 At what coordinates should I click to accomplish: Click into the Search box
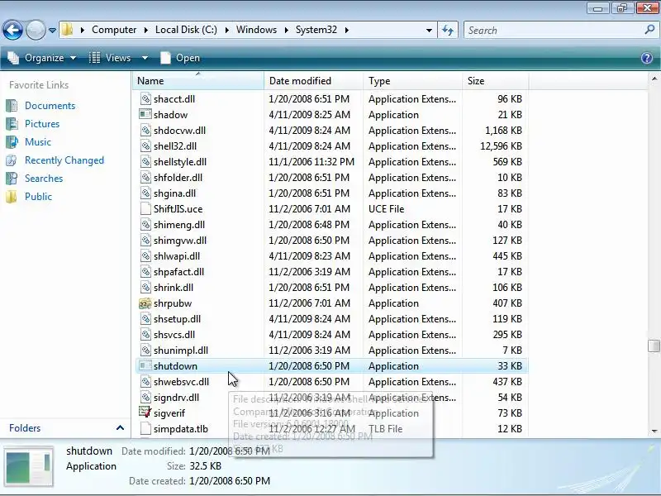pos(552,30)
